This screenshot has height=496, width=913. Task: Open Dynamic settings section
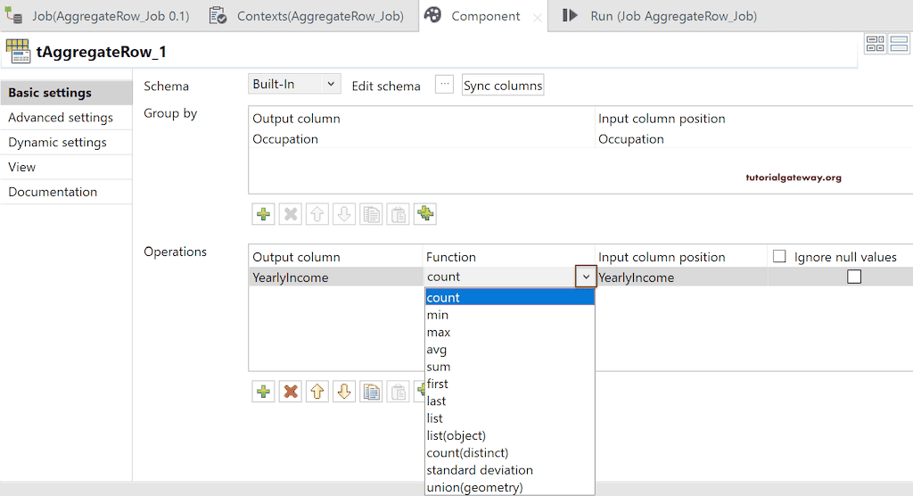click(66, 142)
